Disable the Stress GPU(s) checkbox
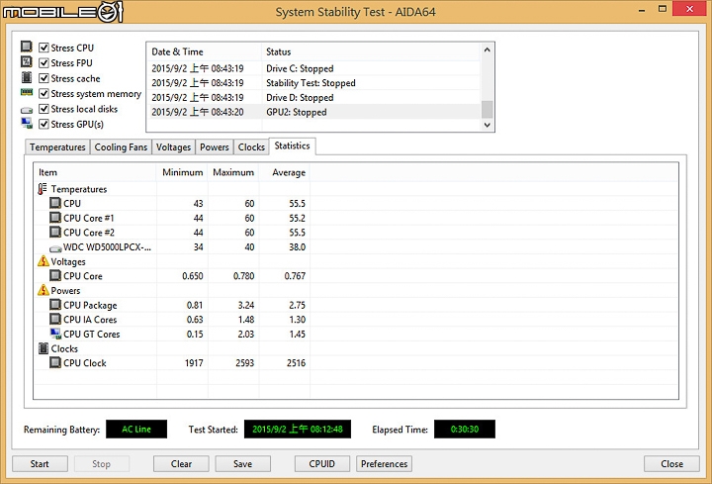The image size is (712, 484). [x=44, y=124]
